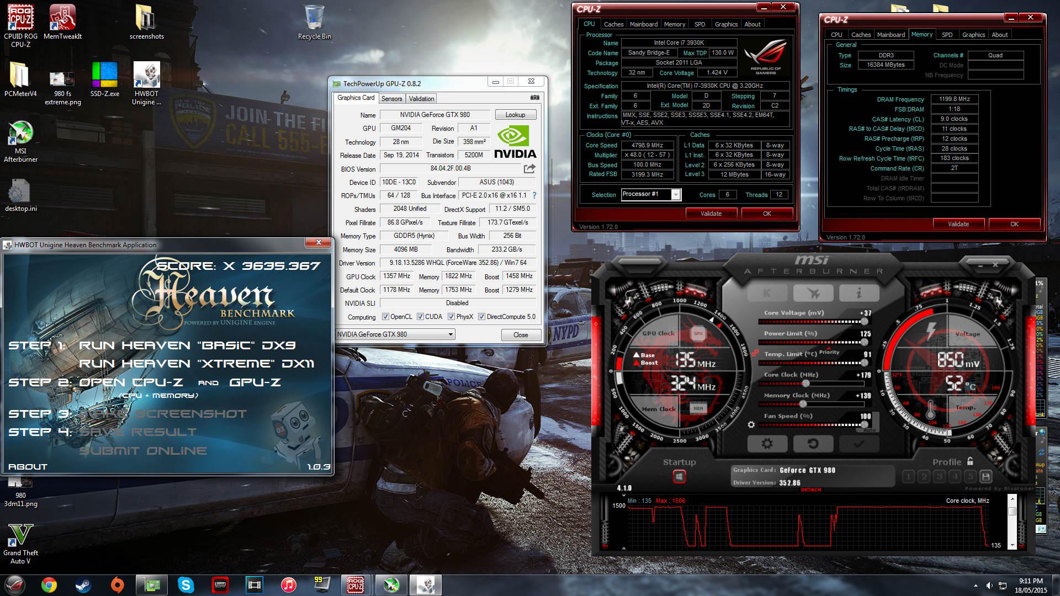The height and width of the screenshot is (596, 1060).
Task: Open the MSI Afterburner desktop shortcut
Action: tap(20, 141)
